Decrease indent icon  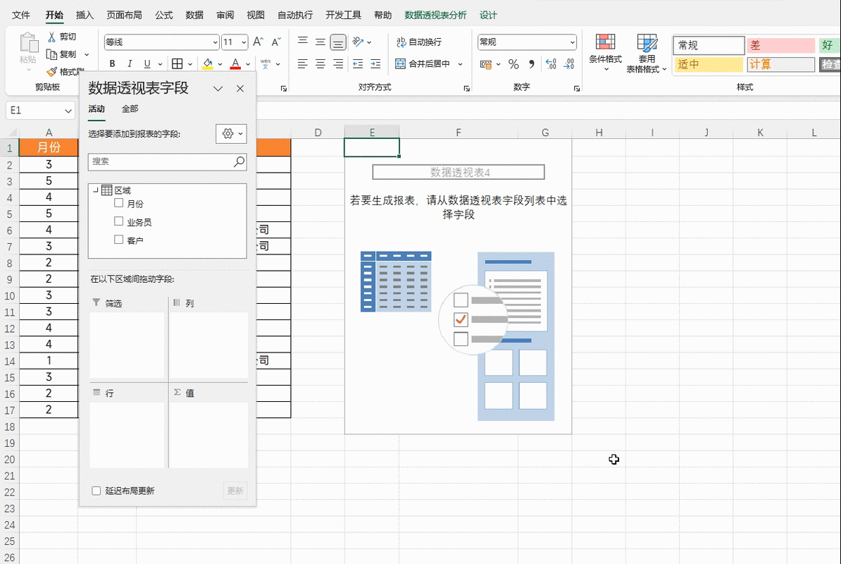pyautogui.click(x=358, y=64)
